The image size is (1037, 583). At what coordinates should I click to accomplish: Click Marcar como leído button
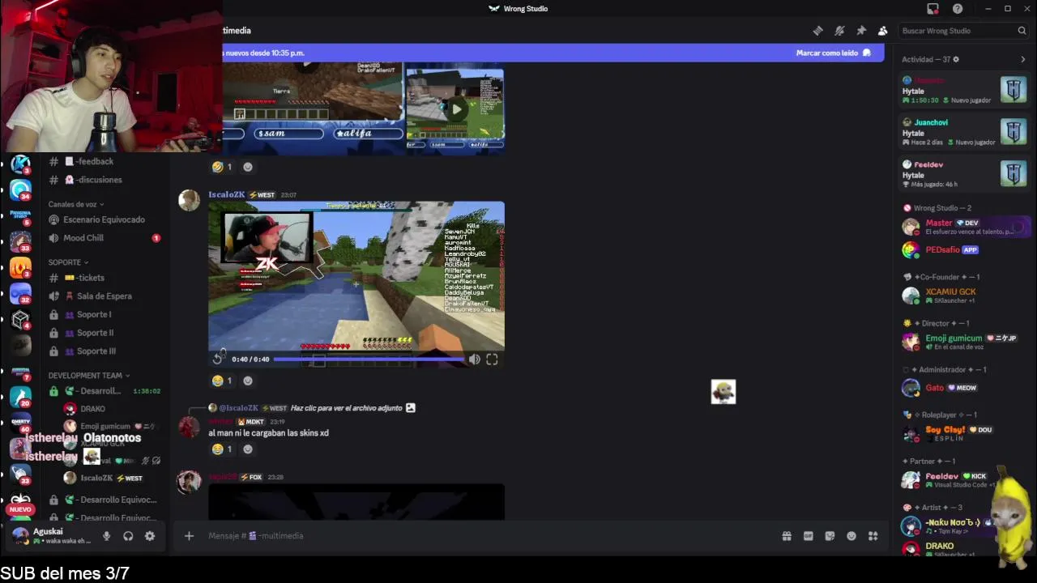[833, 53]
